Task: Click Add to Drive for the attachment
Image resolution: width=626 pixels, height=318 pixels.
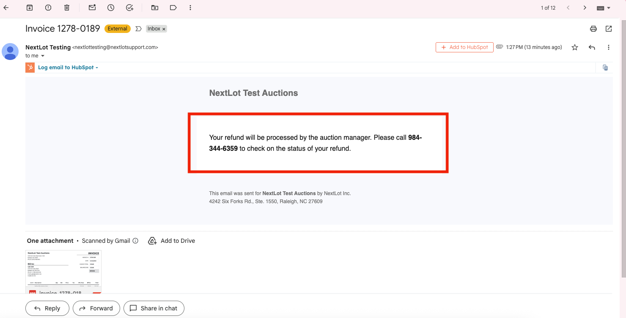Action: 171,241
